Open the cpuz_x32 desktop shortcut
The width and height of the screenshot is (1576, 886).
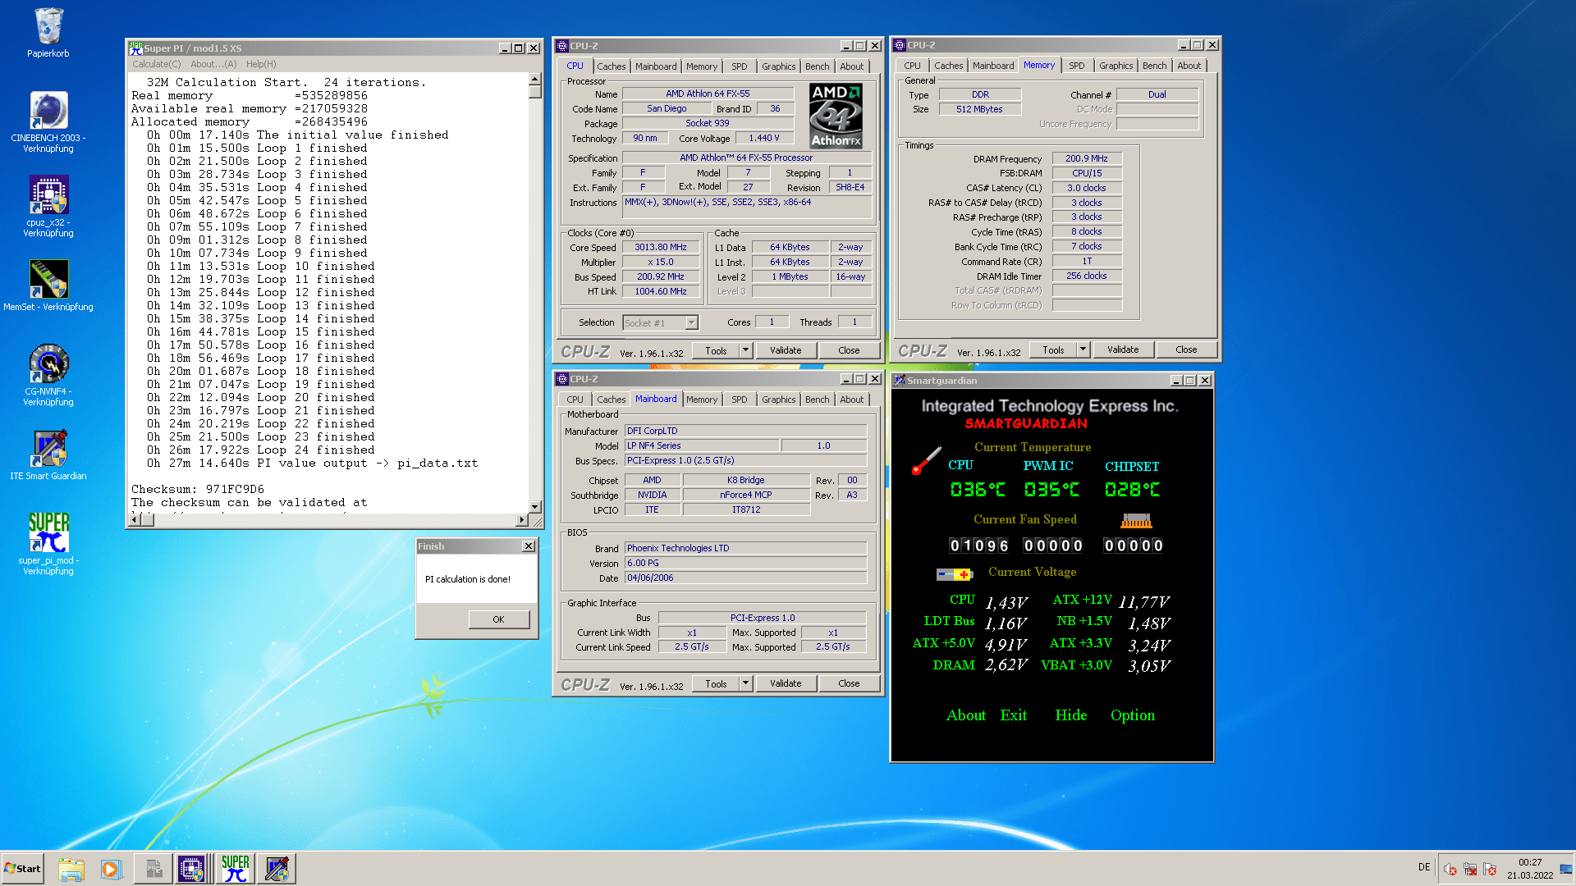[48, 206]
